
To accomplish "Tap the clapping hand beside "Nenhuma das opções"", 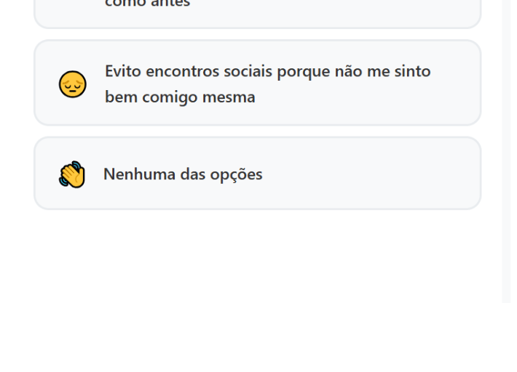I will (x=72, y=175).
